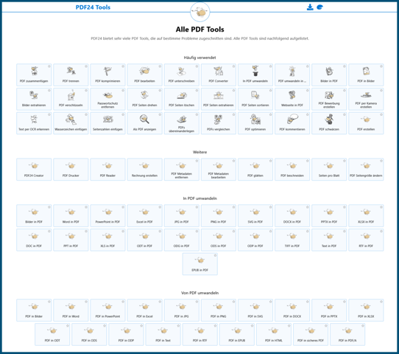Image resolution: width=399 pixels, height=354 pixels.
Task: Open the PDF bearbeiten tool
Action: [144, 75]
